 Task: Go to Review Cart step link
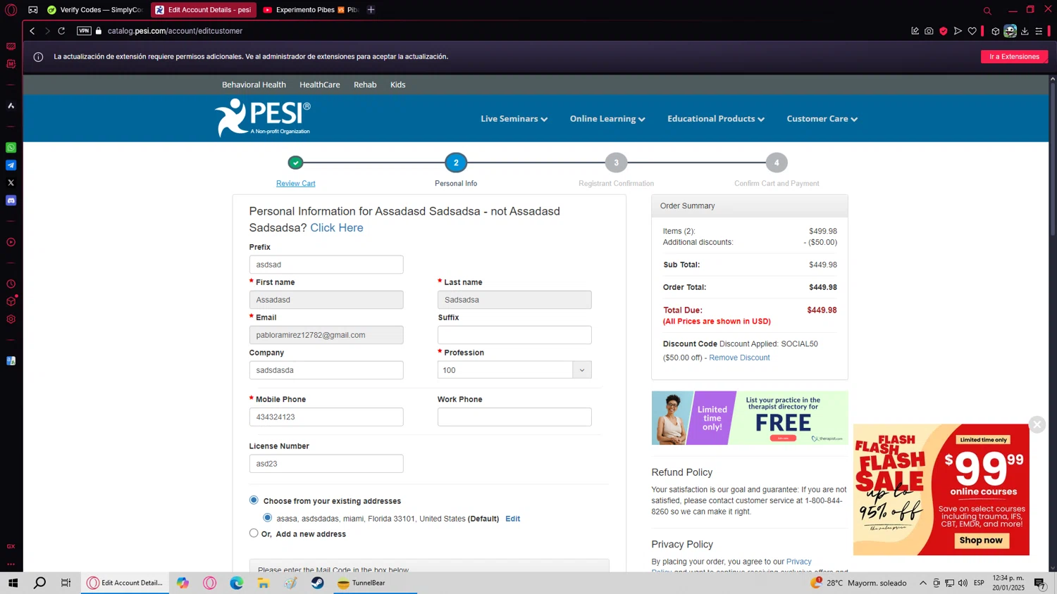point(296,184)
